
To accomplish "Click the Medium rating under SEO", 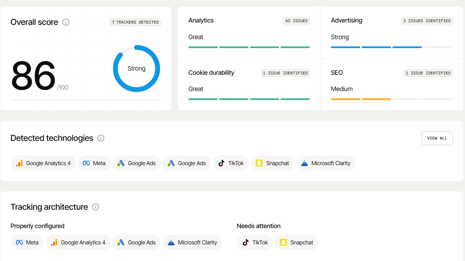I will [x=342, y=89].
